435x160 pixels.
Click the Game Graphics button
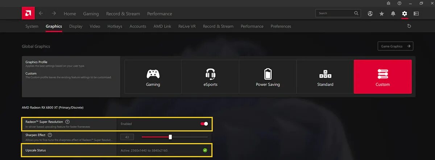395,46
